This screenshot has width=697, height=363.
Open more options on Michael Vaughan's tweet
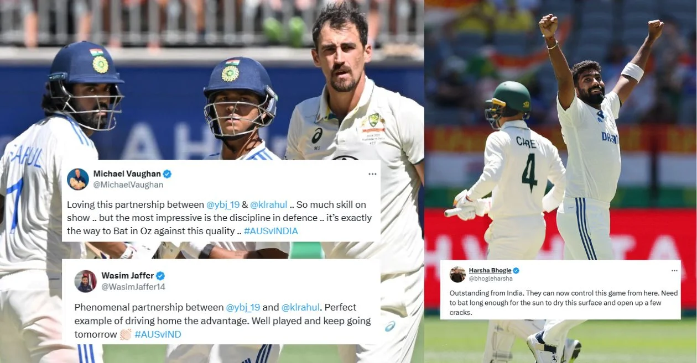tap(372, 174)
